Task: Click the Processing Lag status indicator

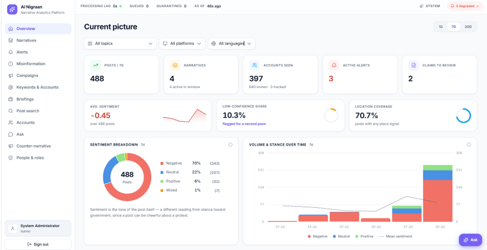Action: coord(101,6)
